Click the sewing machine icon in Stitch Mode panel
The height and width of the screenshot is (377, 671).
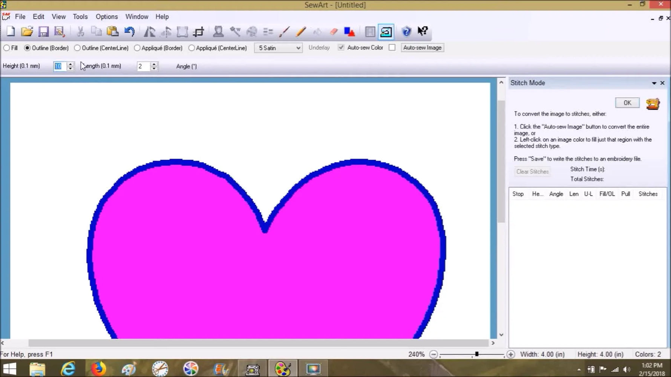coord(653,104)
